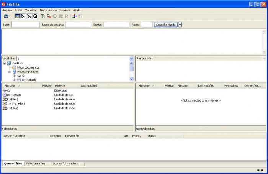The image size is (268, 174).
Task: Toggle the message log display icon
Action: pos(17,16)
